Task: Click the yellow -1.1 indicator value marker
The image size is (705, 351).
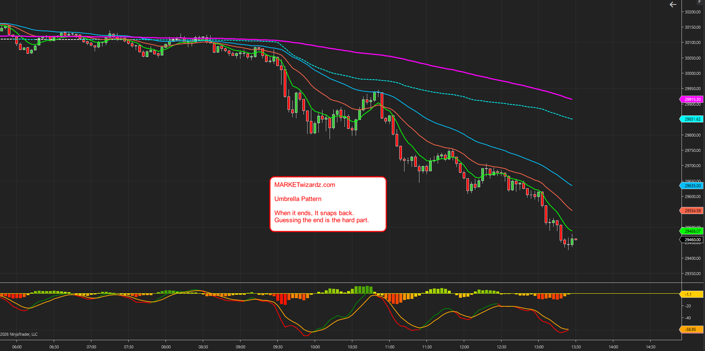Action: (x=691, y=294)
